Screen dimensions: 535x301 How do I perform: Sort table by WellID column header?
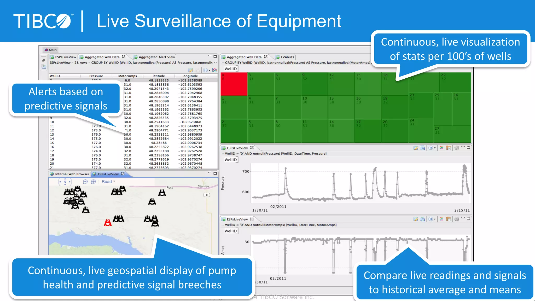pyautogui.click(x=65, y=76)
